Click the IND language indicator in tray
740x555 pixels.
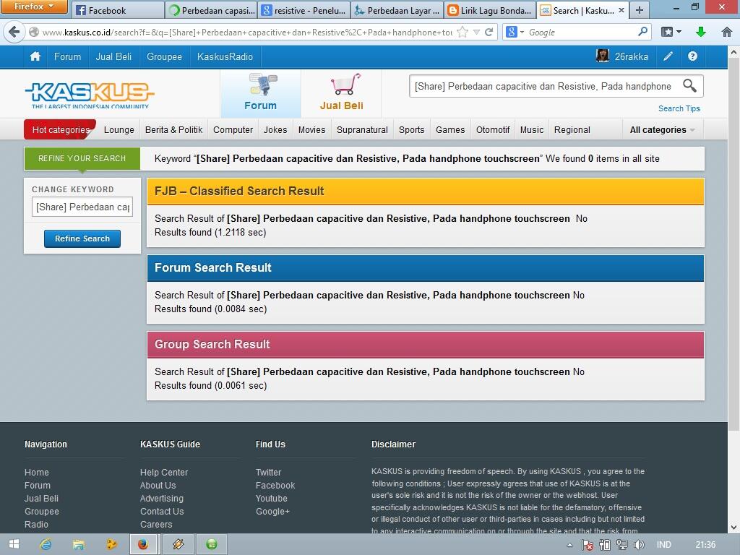(663, 545)
